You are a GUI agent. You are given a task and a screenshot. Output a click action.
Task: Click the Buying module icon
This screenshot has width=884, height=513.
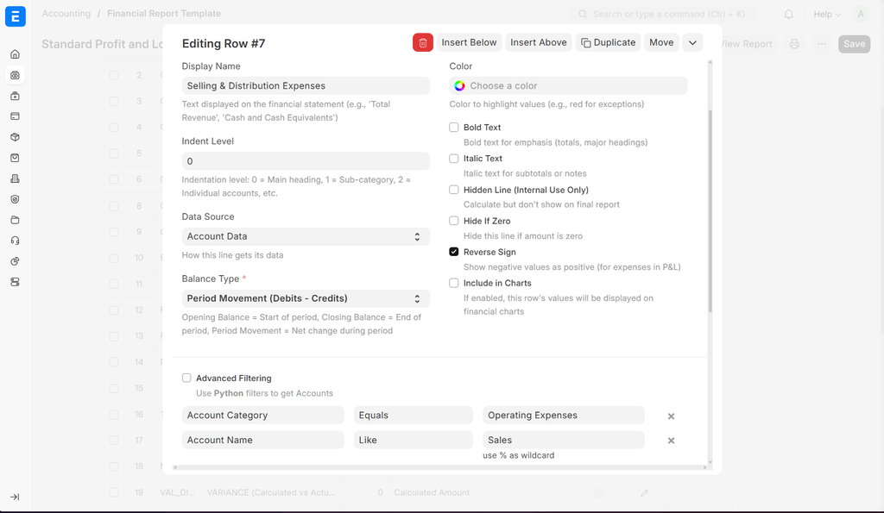pyautogui.click(x=15, y=96)
